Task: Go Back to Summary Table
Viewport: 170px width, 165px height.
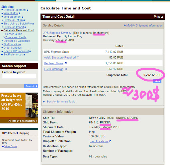Action: 61,101
